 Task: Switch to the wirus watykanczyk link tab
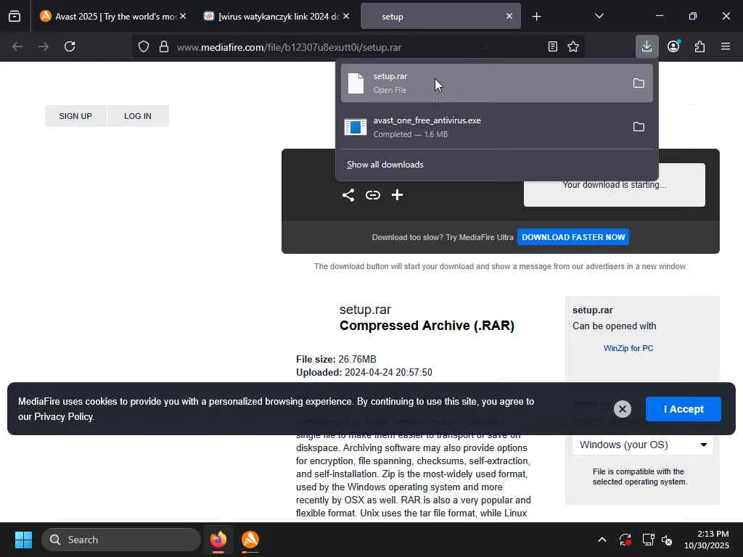(277, 16)
